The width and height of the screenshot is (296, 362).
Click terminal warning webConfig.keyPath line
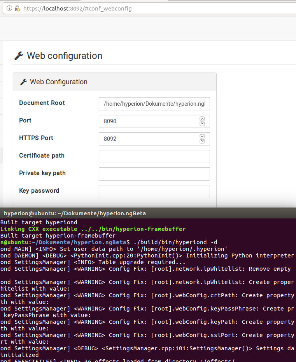point(147,322)
